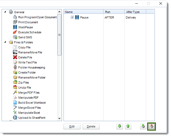Viewport: 171px width, 137px height.
Task: Select the Print Document label
Action: (28, 22)
